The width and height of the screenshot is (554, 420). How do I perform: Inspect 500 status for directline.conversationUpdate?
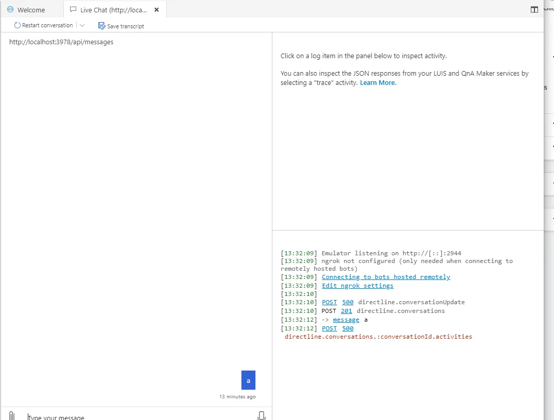tap(348, 302)
